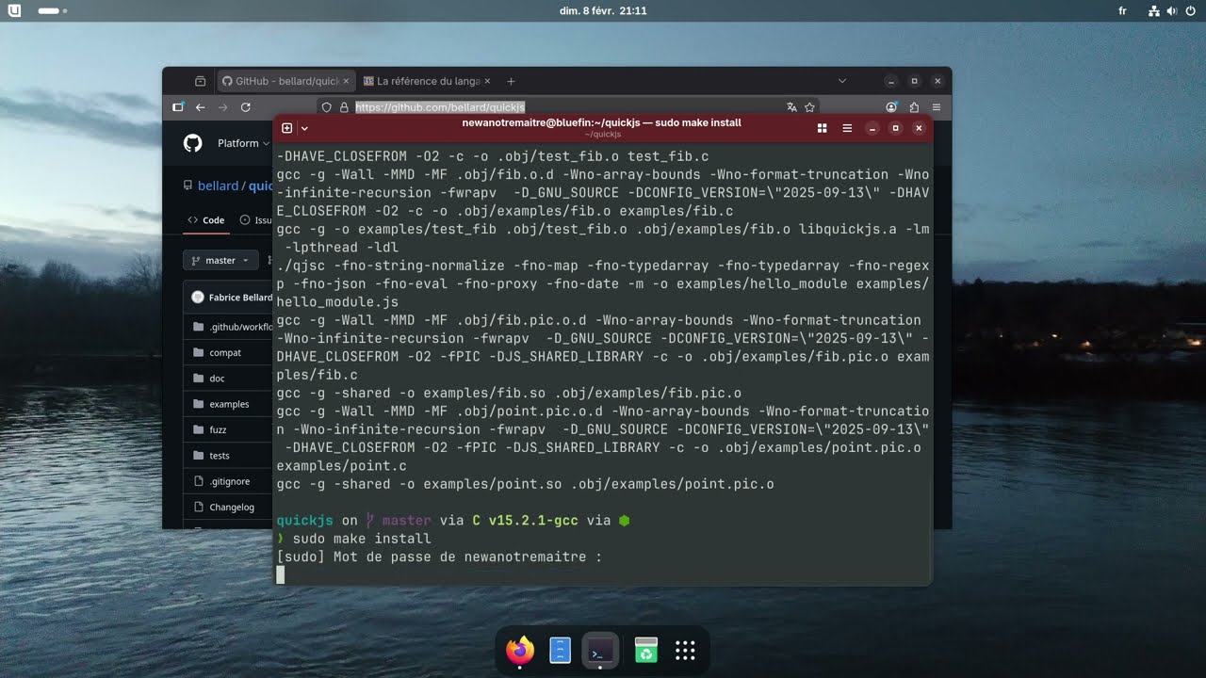Screen dimensions: 1206x678
Task: Open the master branch dropdown
Action: 220,260
